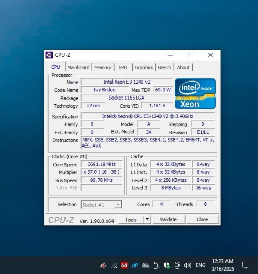258x274 pixels.
Task: Click the specification field showing 3.40GHz
Action: pyautogui.click(x=148, y=116)
